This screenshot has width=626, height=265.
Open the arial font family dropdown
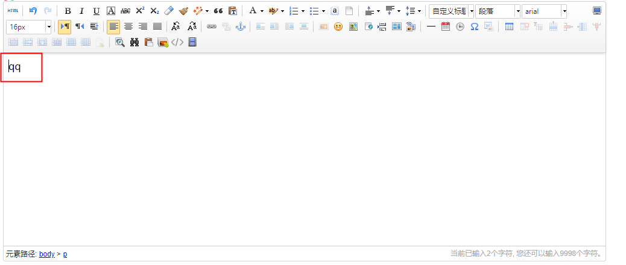point(544,11)
